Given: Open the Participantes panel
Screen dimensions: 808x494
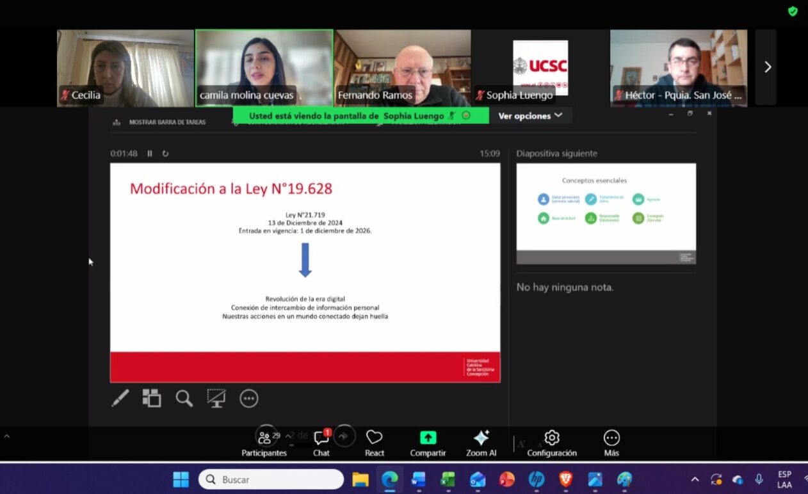Looking at the screenshot, I should (x=264, y=443).
